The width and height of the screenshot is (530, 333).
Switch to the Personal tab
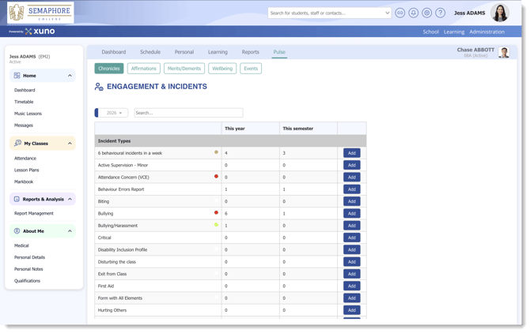point(184,52)
